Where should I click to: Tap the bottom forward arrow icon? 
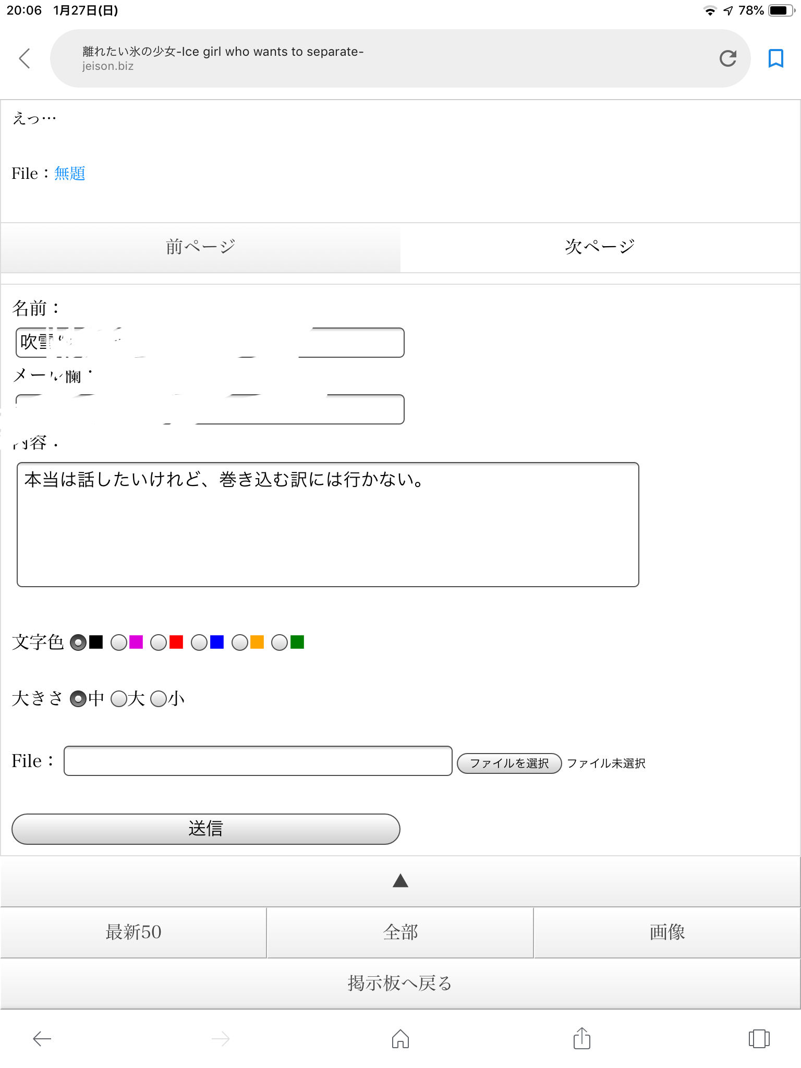(221, 1038)
